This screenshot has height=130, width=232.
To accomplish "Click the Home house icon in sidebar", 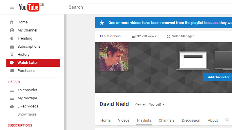I will (12, 22).
